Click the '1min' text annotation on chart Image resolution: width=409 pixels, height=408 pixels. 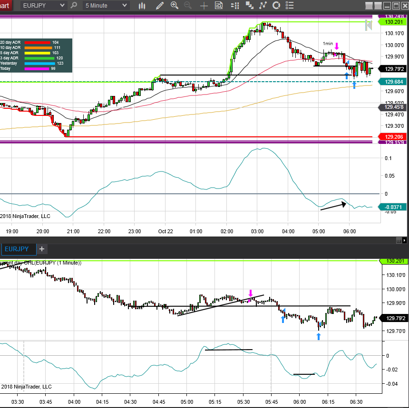[x=328, y=44]
